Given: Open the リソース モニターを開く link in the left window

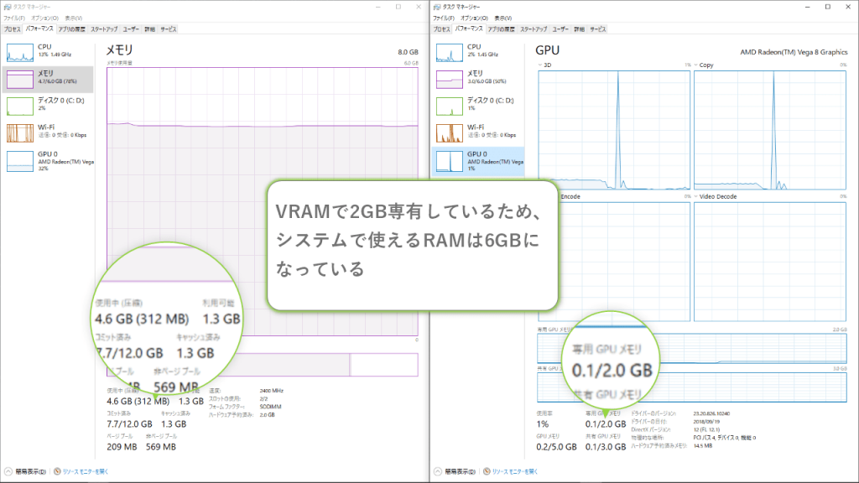Looking at the screenshot, I should [84, 471].
